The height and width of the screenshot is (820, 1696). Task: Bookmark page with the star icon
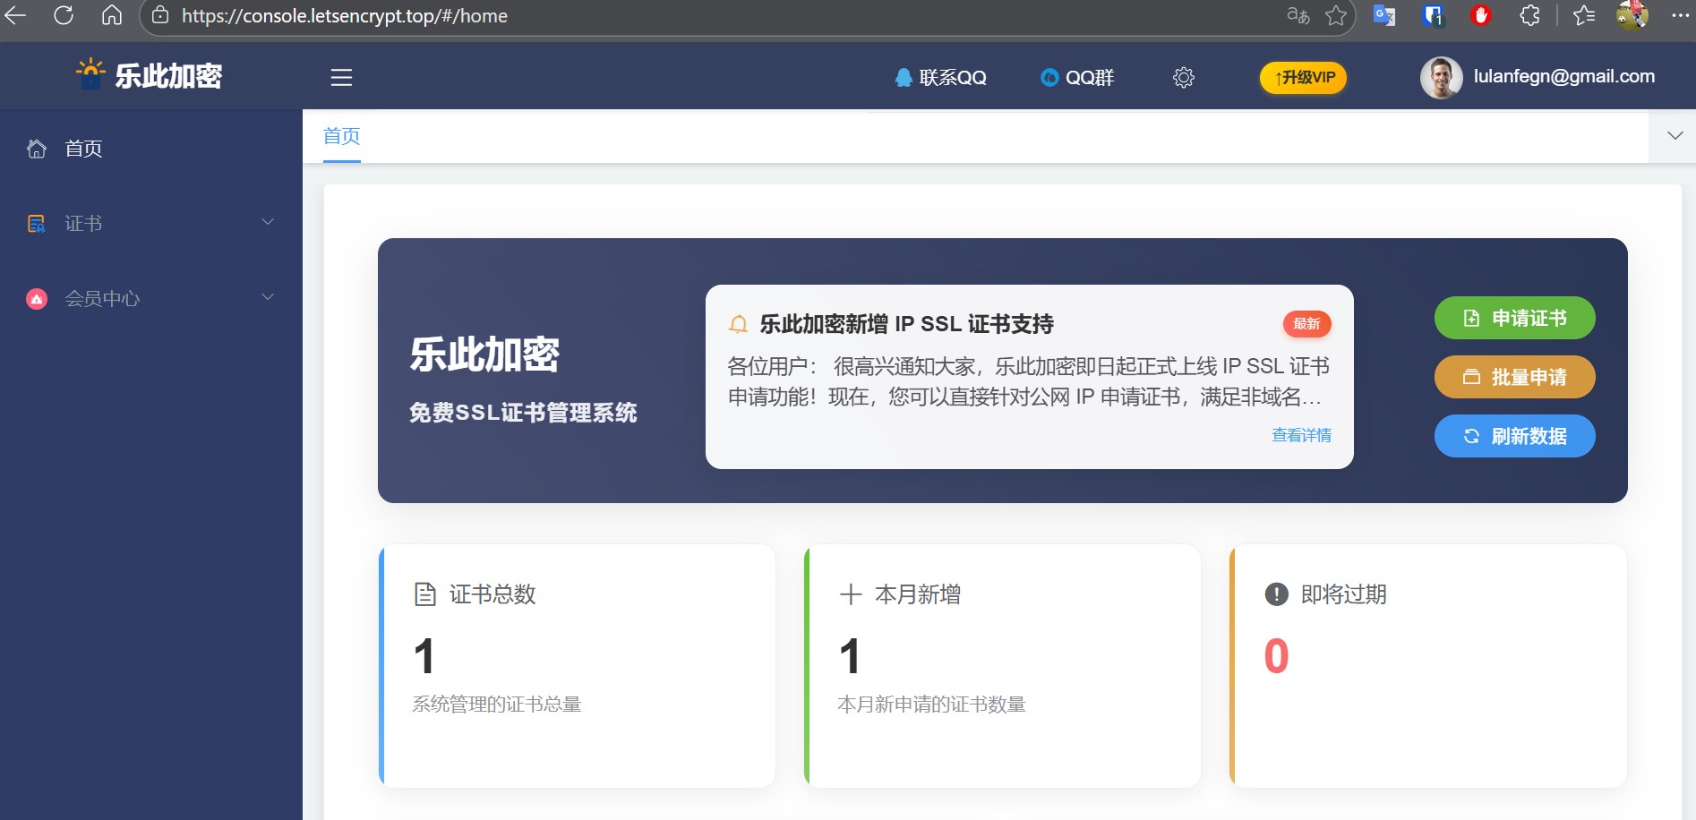pyautogui.click(x=1336, y=15)
